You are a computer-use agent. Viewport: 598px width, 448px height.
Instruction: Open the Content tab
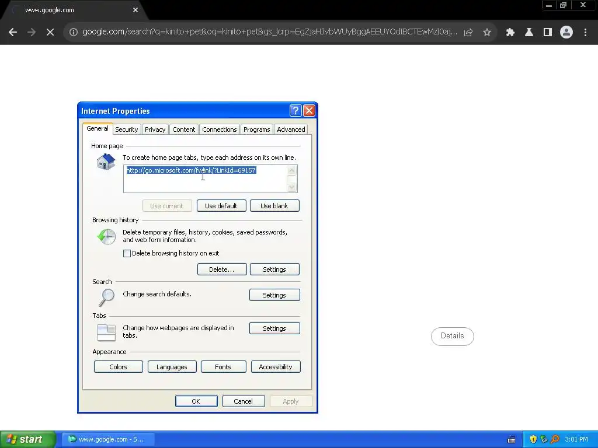pyautogui.click(x=184, y=129)
